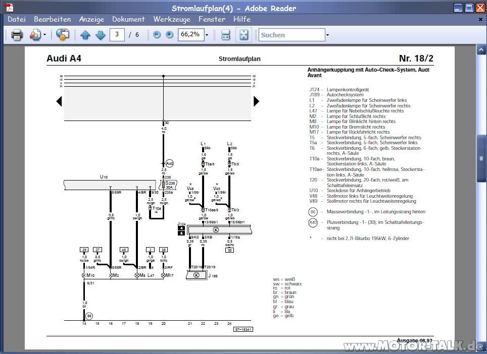Click the web search globe icon
Screen dimensions: 487x354
pos(63,35)
